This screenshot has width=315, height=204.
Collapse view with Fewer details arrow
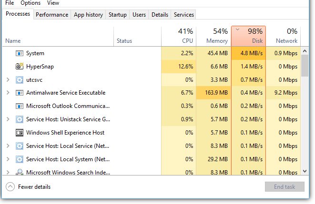(10, 187)
